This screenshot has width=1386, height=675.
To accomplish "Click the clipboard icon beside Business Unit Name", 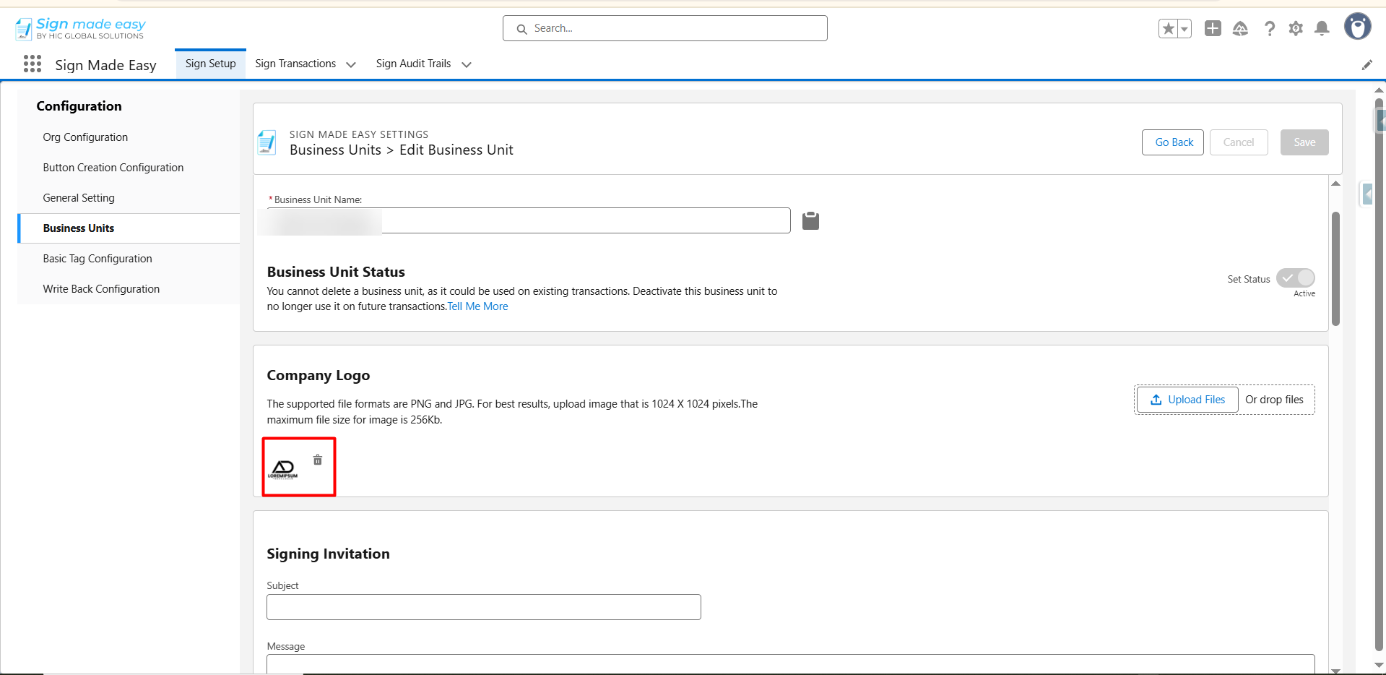I will pos(810,221).
